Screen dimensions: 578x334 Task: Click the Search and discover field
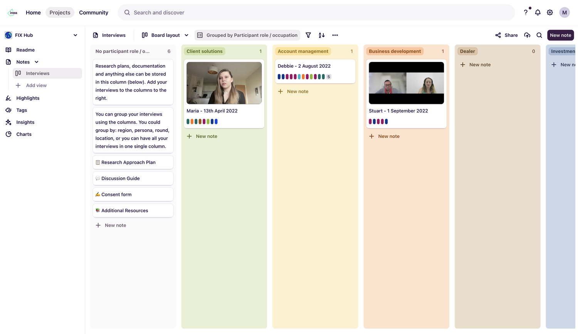pyautogui.click(x=316, y=12)
